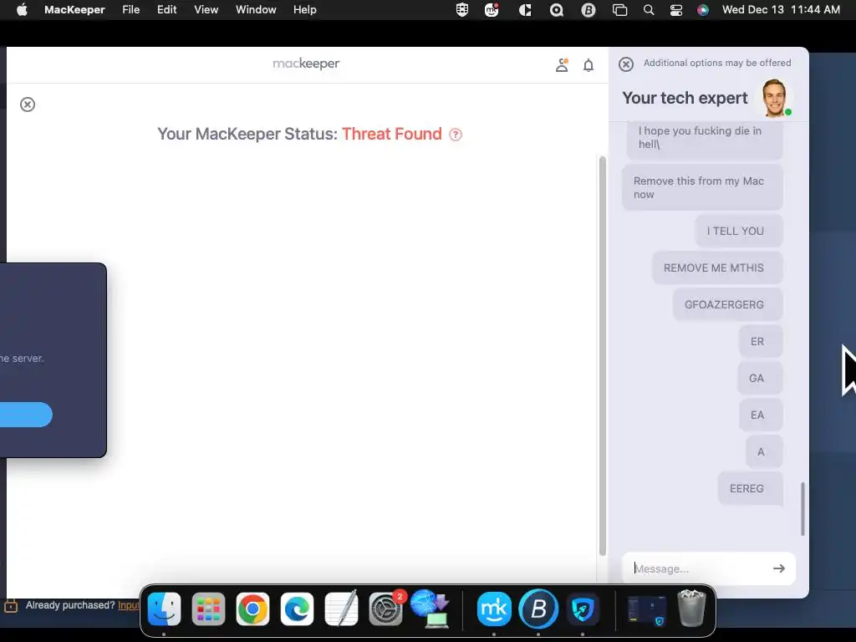The image size is (856, 642).
Task: Select the 'EEREG' chat message
Action: coord(751,488)
